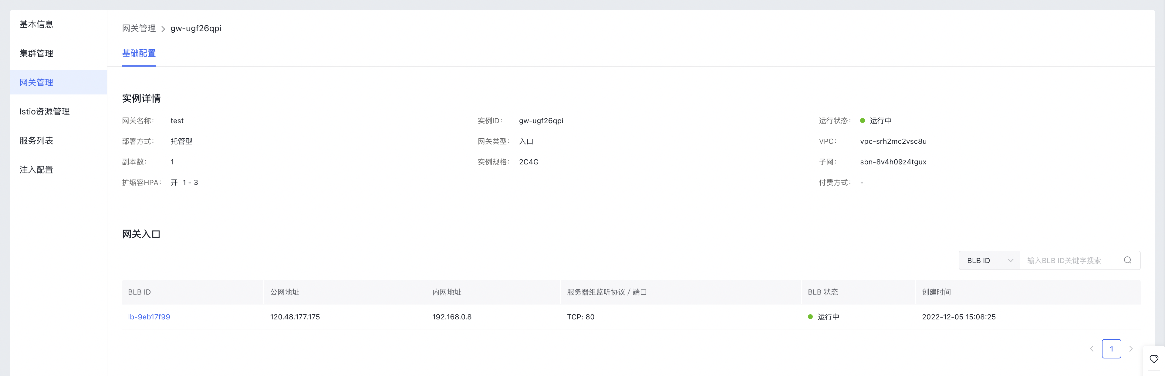Click instance ID value gw-ugf26qpi

[541, 121]
